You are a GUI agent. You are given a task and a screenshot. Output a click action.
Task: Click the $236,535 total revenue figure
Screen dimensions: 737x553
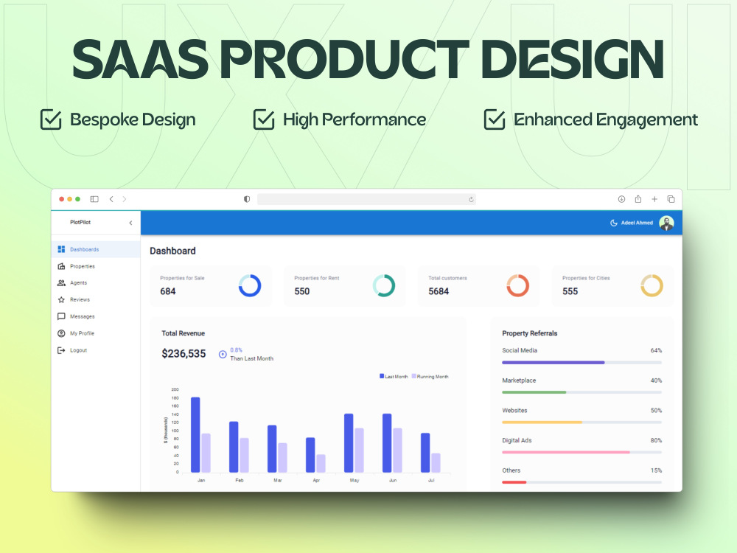184,354
